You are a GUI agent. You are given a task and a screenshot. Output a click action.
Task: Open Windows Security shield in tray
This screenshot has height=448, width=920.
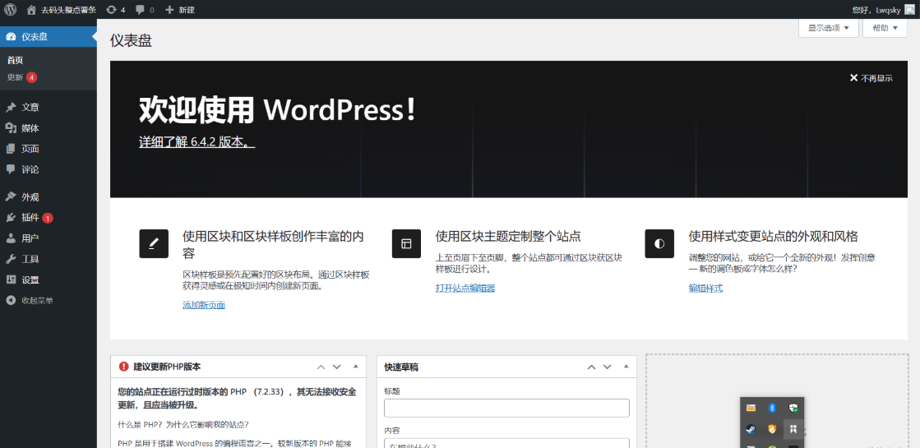pos(793,408)
